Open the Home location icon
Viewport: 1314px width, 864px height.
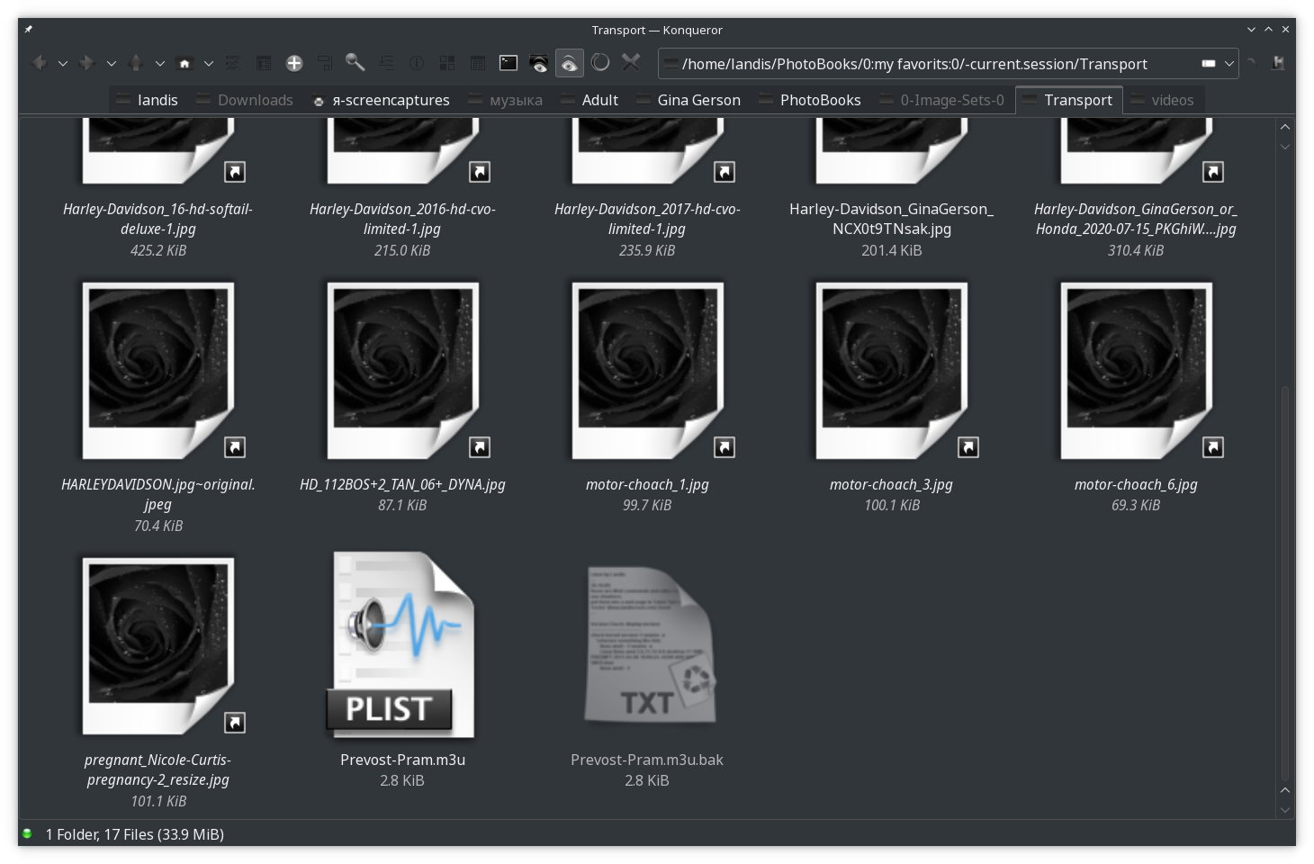click(184, 63)
